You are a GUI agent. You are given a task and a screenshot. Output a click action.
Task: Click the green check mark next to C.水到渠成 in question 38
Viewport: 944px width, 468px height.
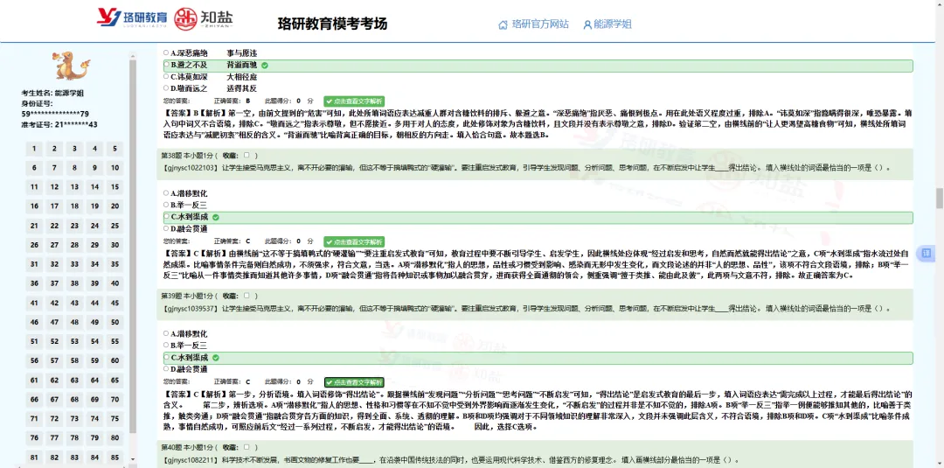coord(216,217)
